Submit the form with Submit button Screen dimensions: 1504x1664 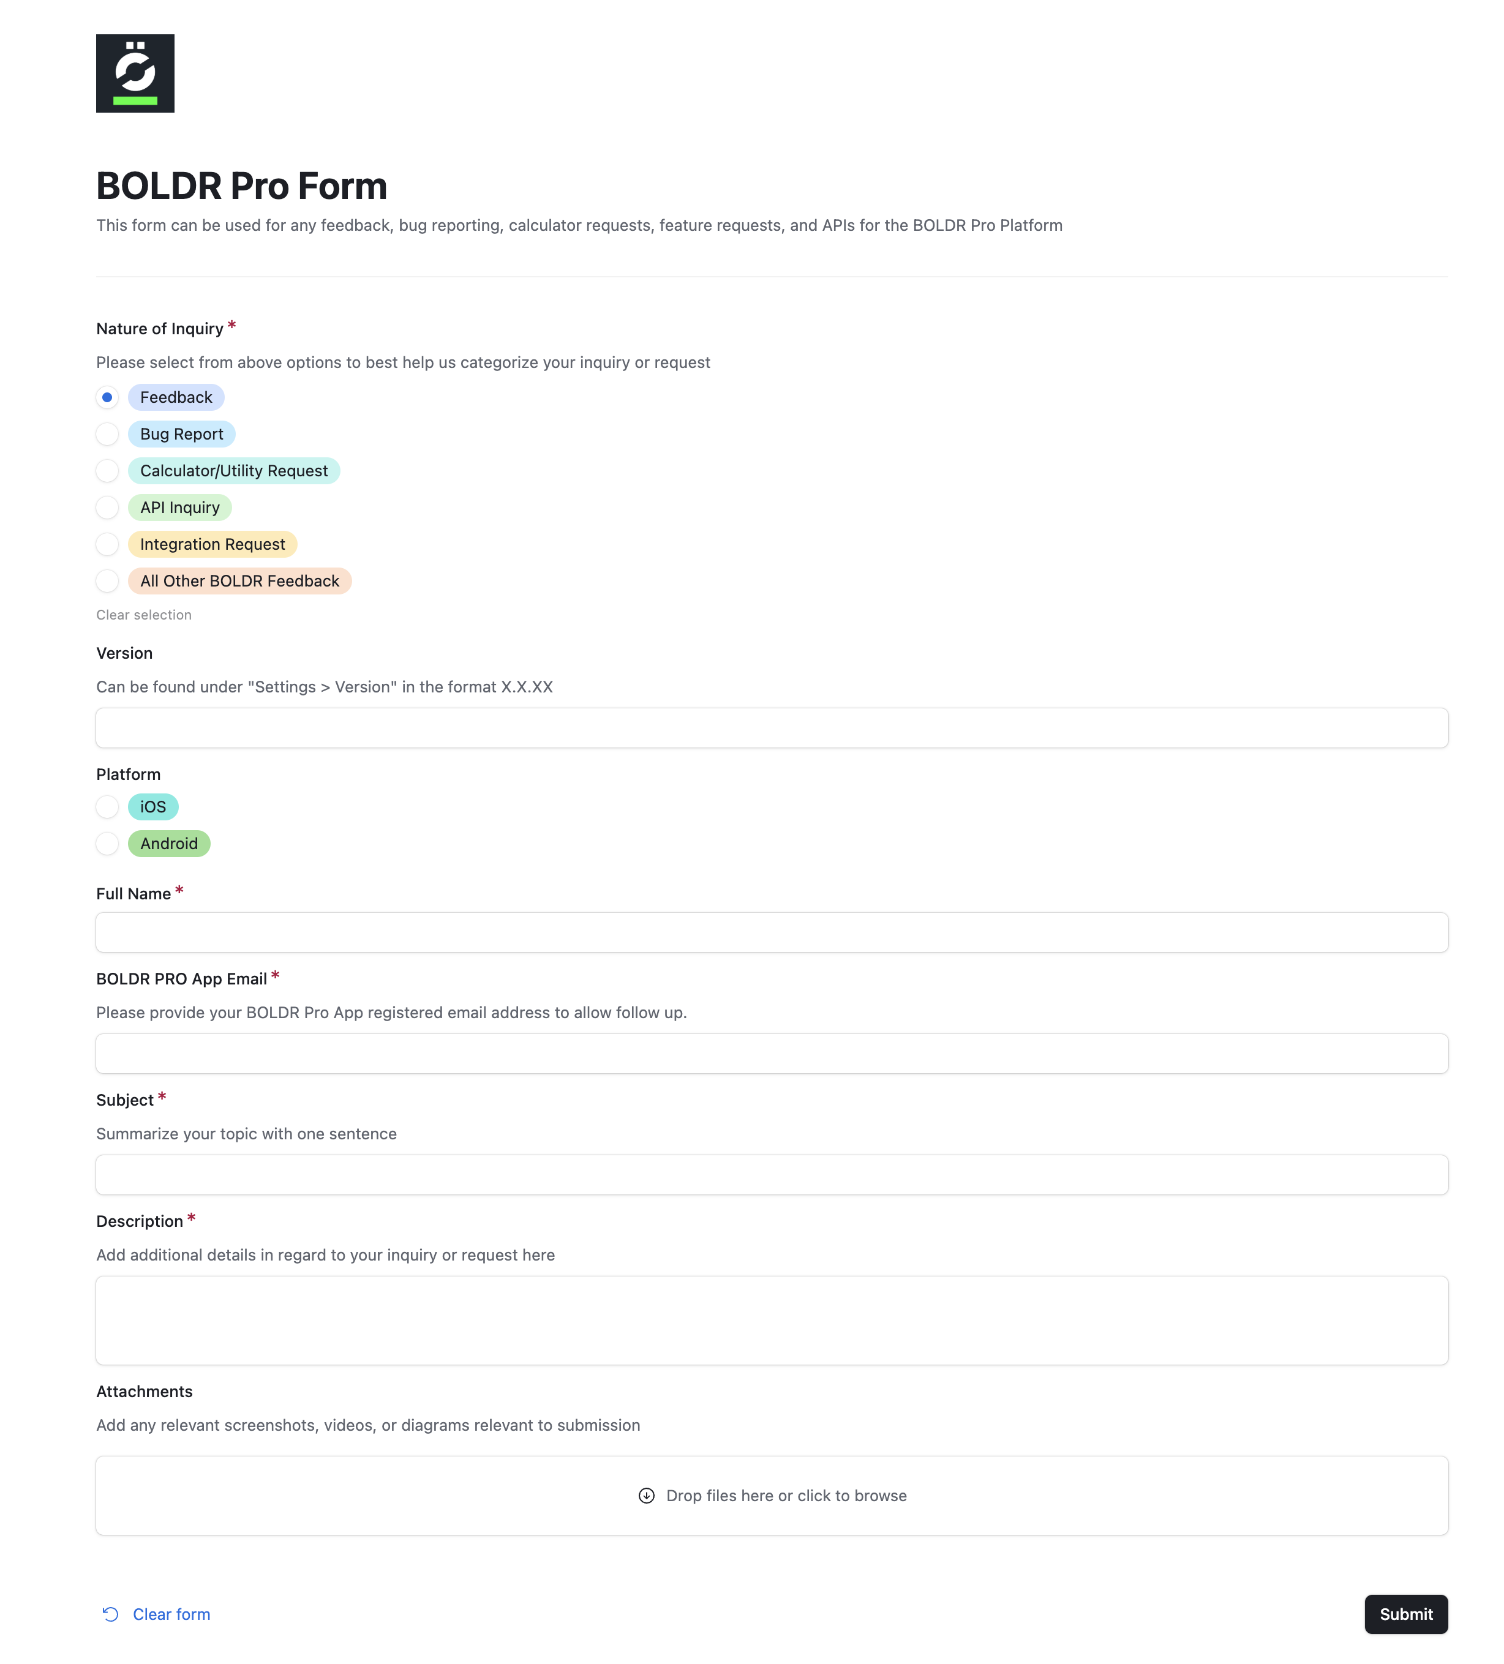click(1406, 1614)
